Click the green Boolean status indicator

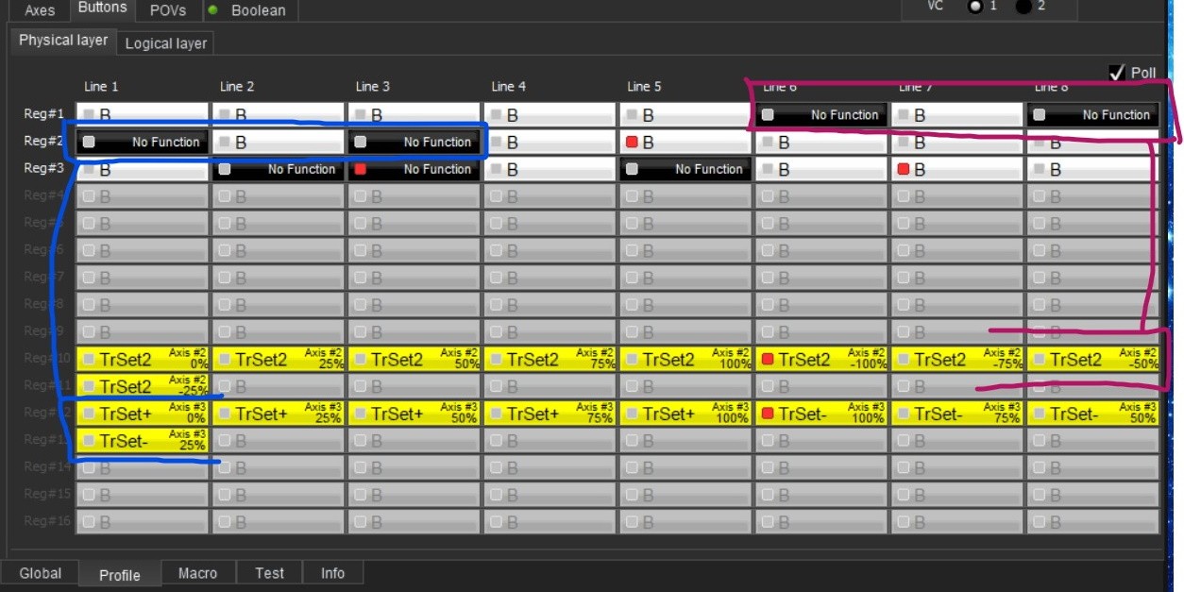point(212,10)
